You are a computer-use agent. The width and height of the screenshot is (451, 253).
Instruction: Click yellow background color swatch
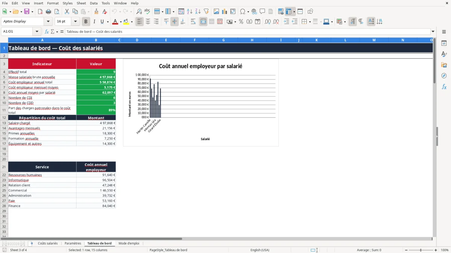point(126,22)
